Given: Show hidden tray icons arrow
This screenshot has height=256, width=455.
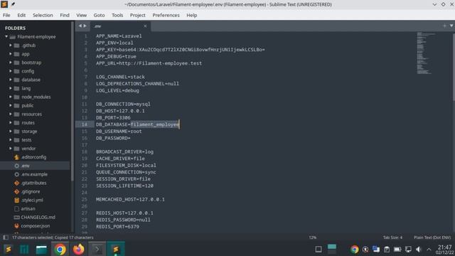Looking at the screenshot, I should [429, 250].
